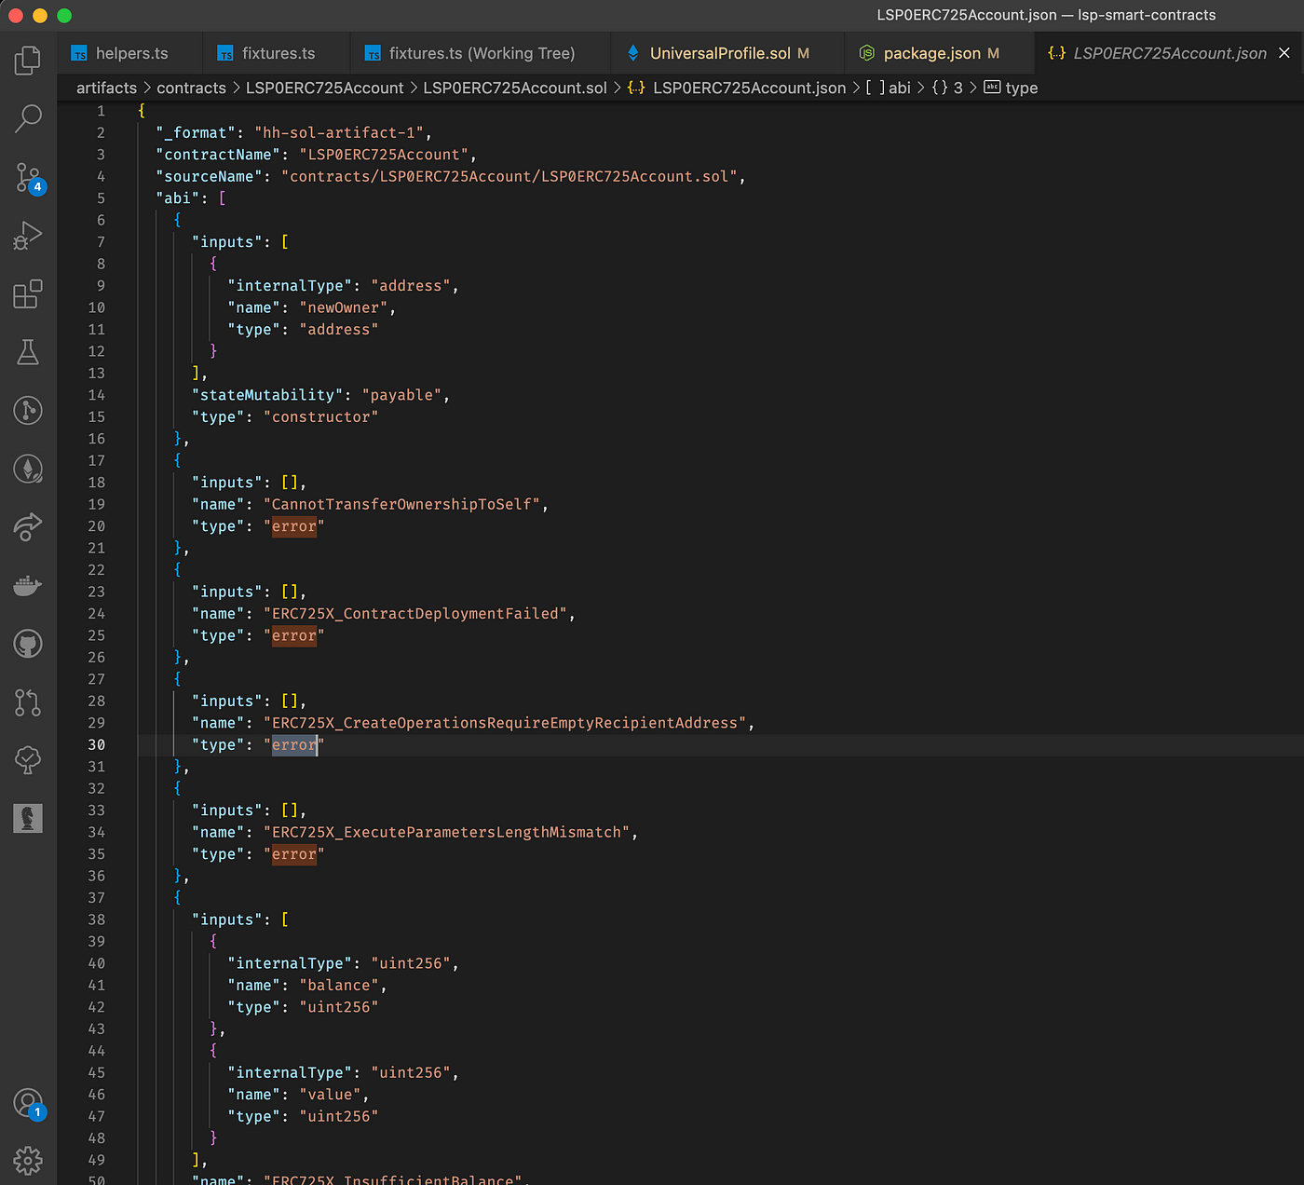Screen dimensions: 1304x1185
Task: Open the Search view in activity bar
Action: click(28, 118)
